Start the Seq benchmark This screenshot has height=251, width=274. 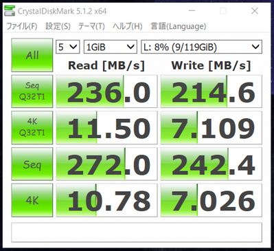click(x=32, y=164)
